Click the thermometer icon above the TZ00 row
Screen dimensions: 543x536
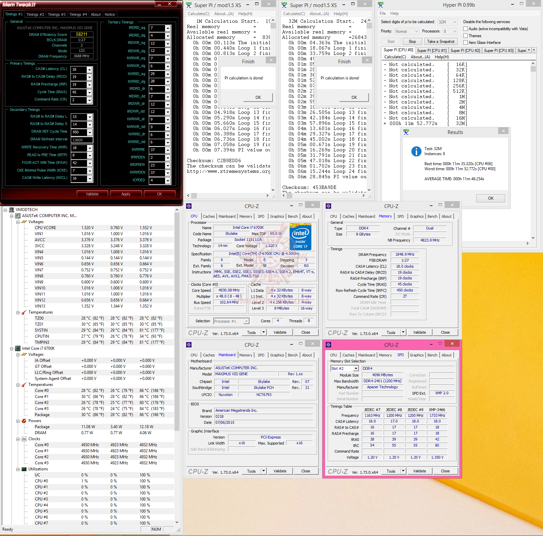coord(24,312)
